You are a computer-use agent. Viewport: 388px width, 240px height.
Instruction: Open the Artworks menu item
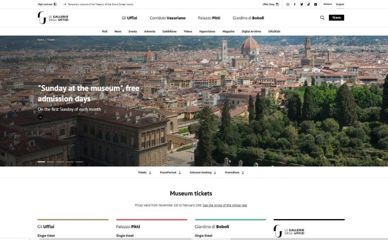click(150, 31)
